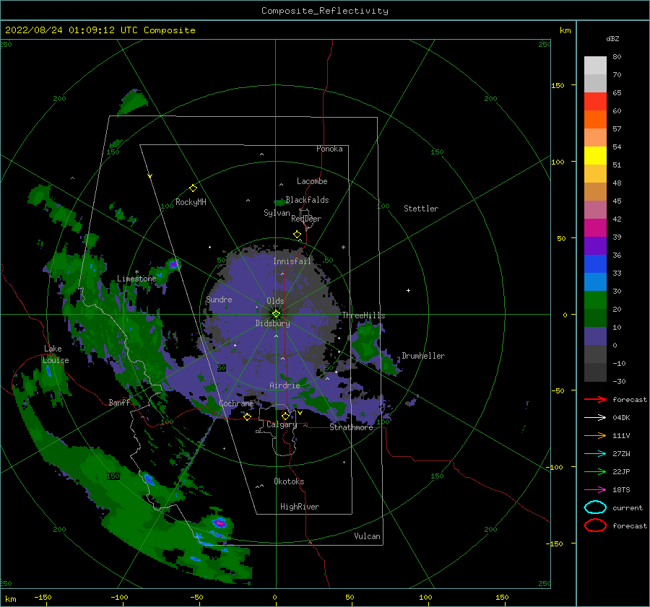This screenshot has height=607, width=650.
Task: Click the Sylvan label
Action: (277, 213)
